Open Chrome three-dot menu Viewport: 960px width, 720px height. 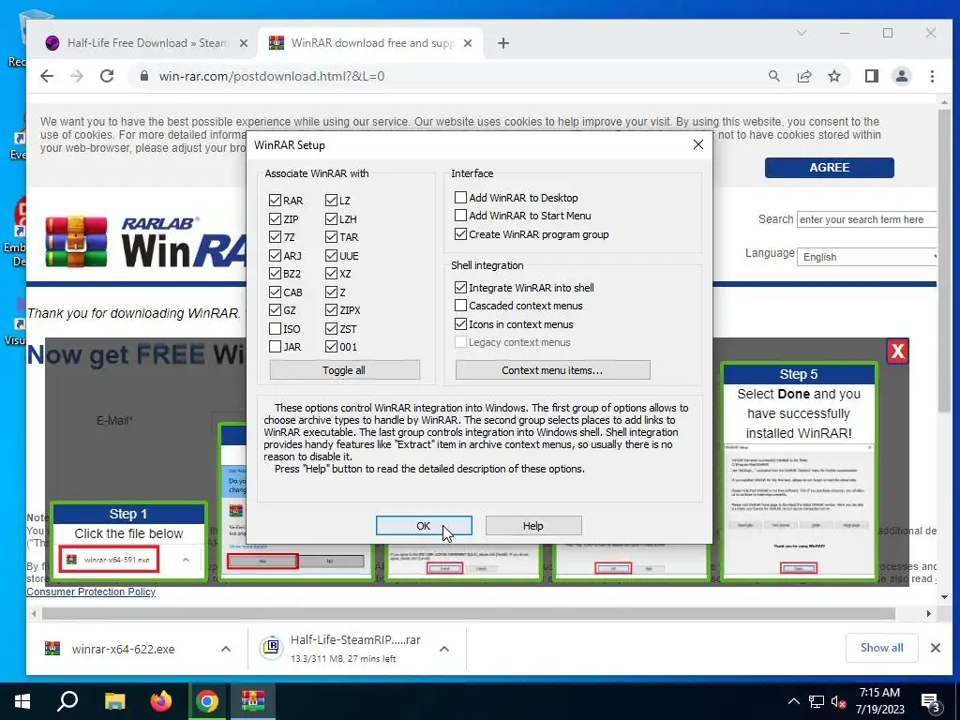pyautogui.click(x=932, y=76)
